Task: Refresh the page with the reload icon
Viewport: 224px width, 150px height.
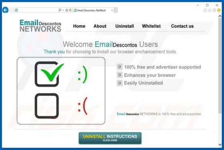Action: (70, 10)
